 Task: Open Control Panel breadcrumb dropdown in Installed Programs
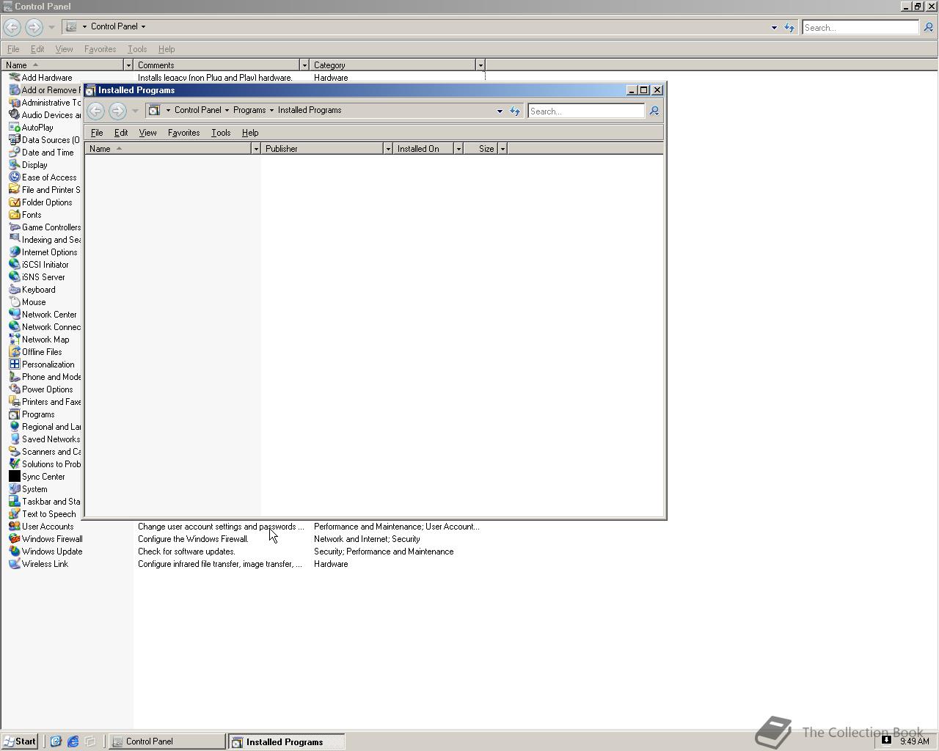[x=227, y=111]
